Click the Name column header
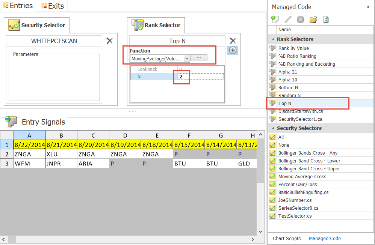Viewport: 375px width, 245px height. tap(325, 30)
